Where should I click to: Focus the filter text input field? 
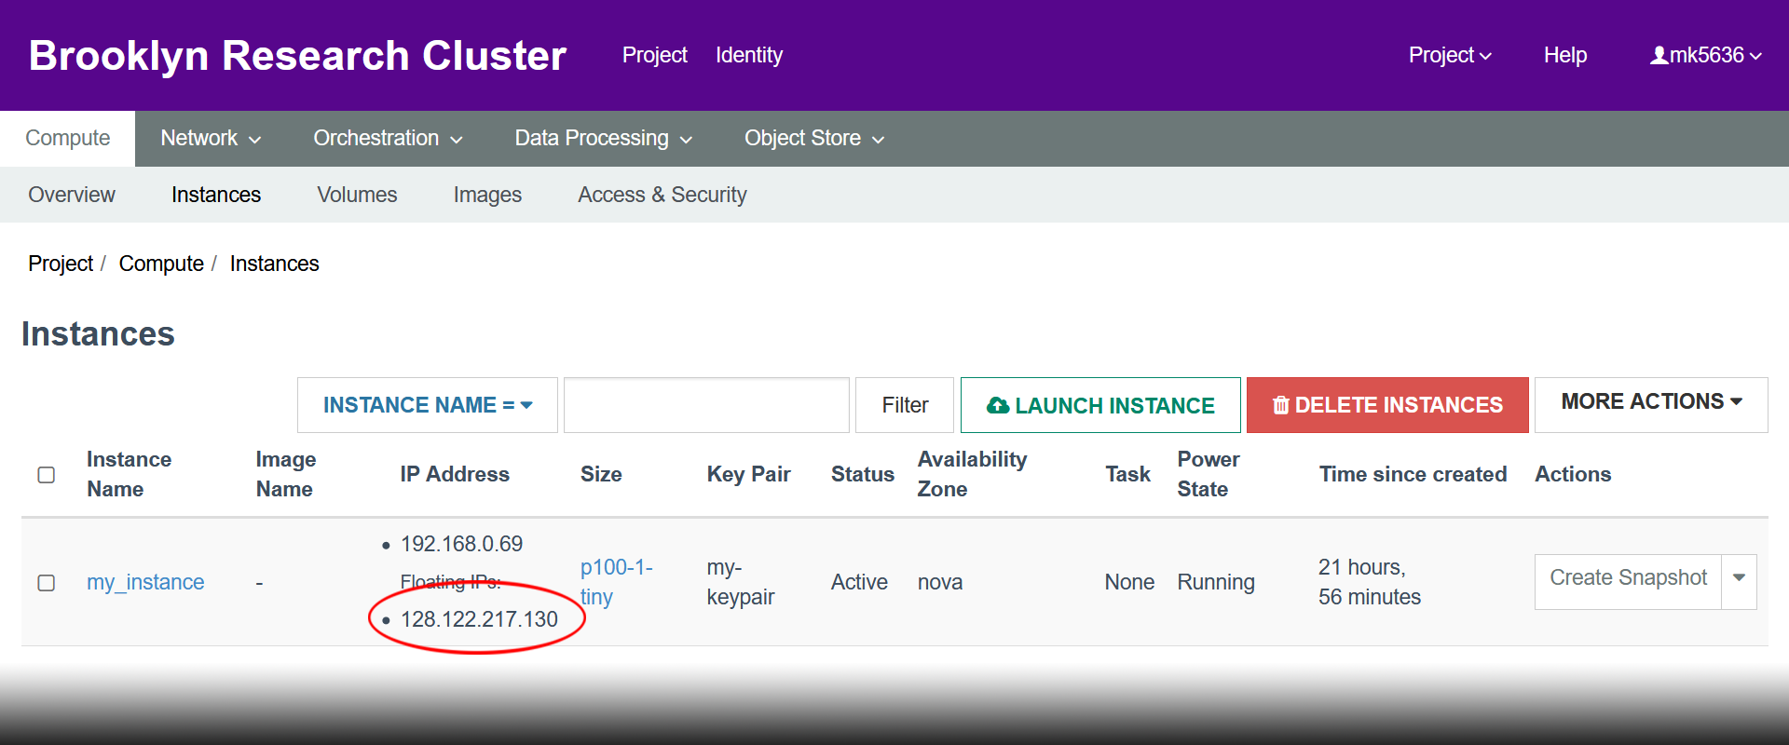[x=706, y=405]
